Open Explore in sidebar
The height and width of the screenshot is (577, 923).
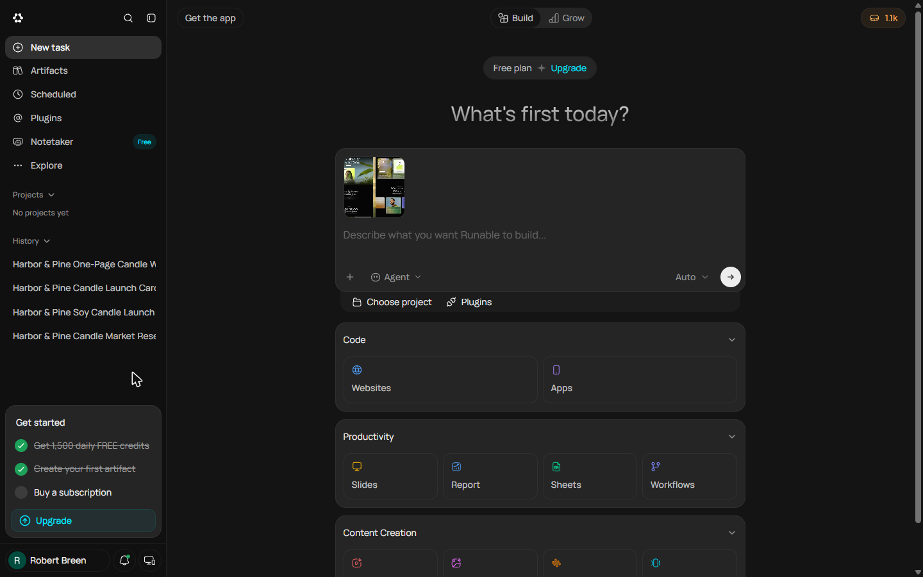(x=83, y=165)
